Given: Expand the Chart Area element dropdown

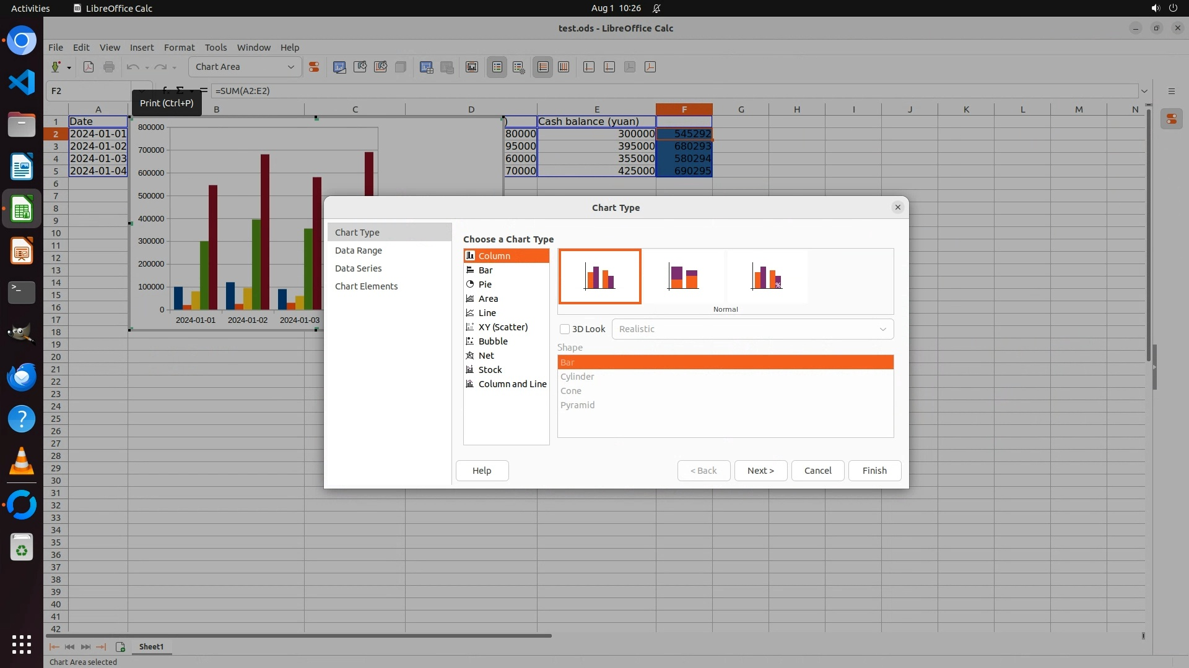Looking at the screenshot, I should (290, 67).
